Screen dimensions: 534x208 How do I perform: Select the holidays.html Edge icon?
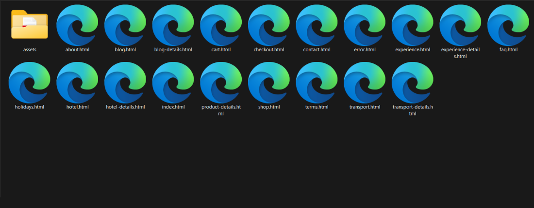tap(30, 82)
